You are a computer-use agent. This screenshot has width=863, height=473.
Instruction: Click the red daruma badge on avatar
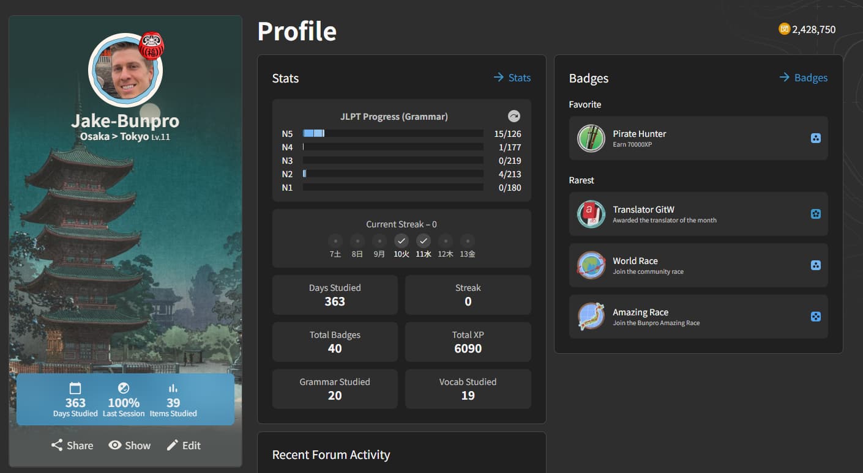point(151,46)
